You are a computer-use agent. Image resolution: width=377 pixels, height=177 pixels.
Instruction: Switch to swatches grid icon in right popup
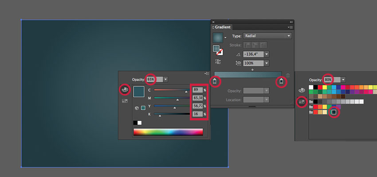coord(302,101)
